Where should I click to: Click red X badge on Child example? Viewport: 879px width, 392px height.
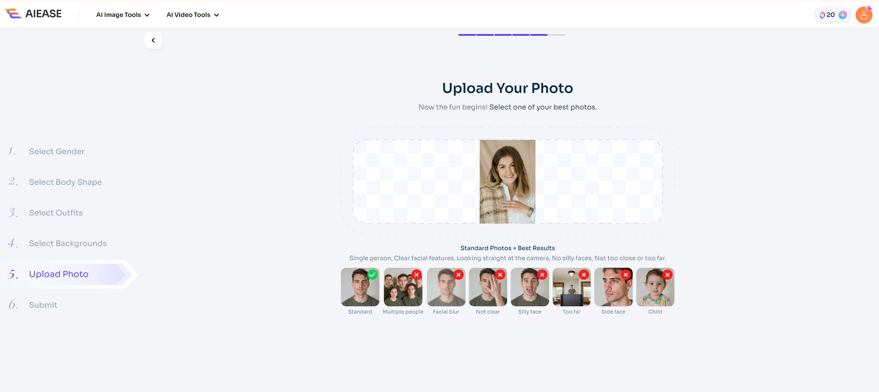pos(667,275)
